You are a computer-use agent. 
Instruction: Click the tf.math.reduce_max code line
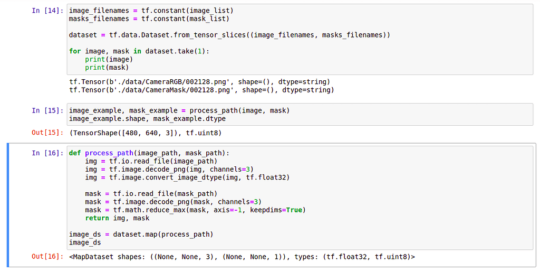[195, 210]
